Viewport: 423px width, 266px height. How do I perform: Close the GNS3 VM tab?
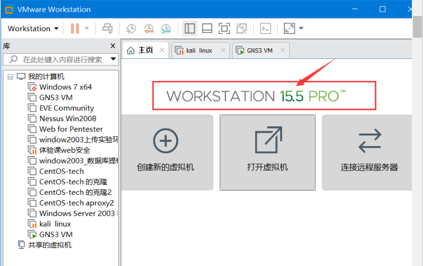282,50
